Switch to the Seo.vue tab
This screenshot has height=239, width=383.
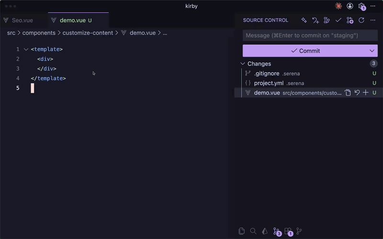[x=23, y=20]
